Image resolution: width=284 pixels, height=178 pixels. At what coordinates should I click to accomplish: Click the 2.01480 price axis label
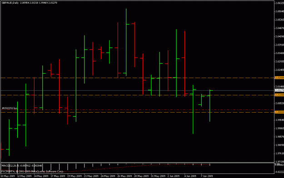click(x=279, y=87)
